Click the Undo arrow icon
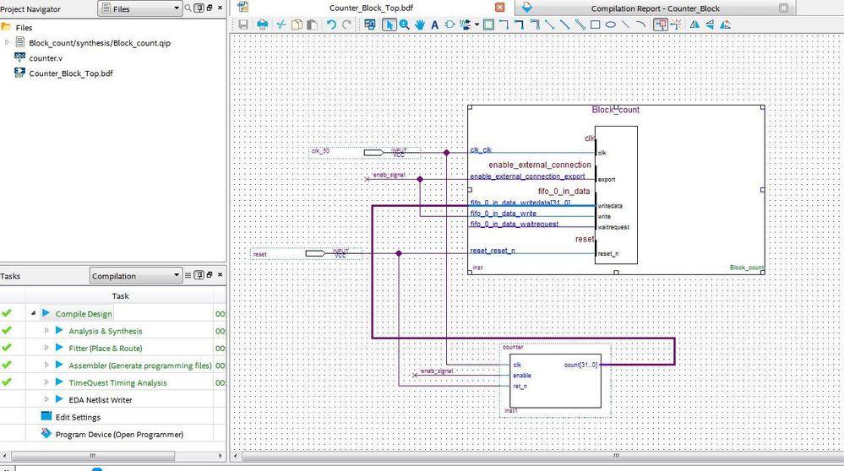The image size is (844, 471). click(x=331, y=25)
